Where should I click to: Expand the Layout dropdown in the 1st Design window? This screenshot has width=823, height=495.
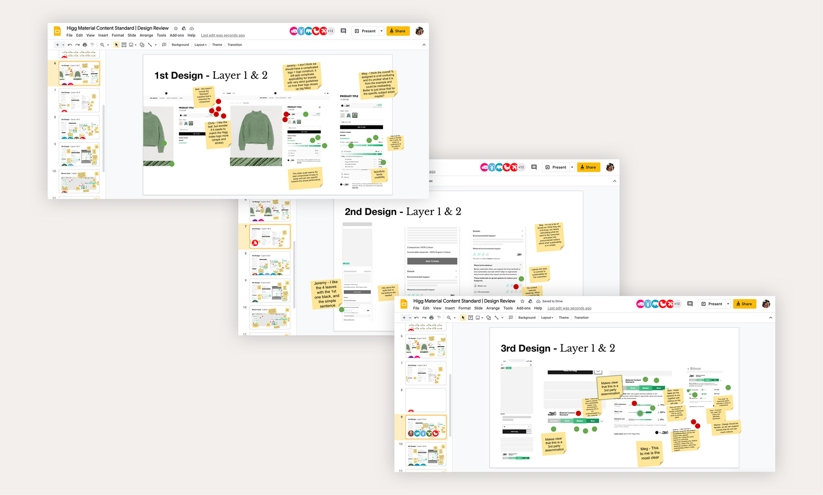200,45
